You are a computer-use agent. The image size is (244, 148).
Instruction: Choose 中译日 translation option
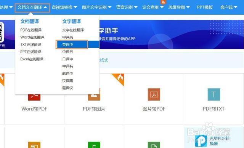67,52
